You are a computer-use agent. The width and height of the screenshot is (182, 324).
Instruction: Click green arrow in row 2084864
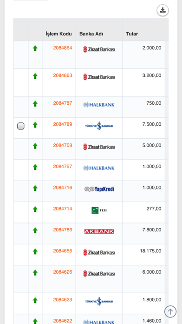(x=35, y=48)
